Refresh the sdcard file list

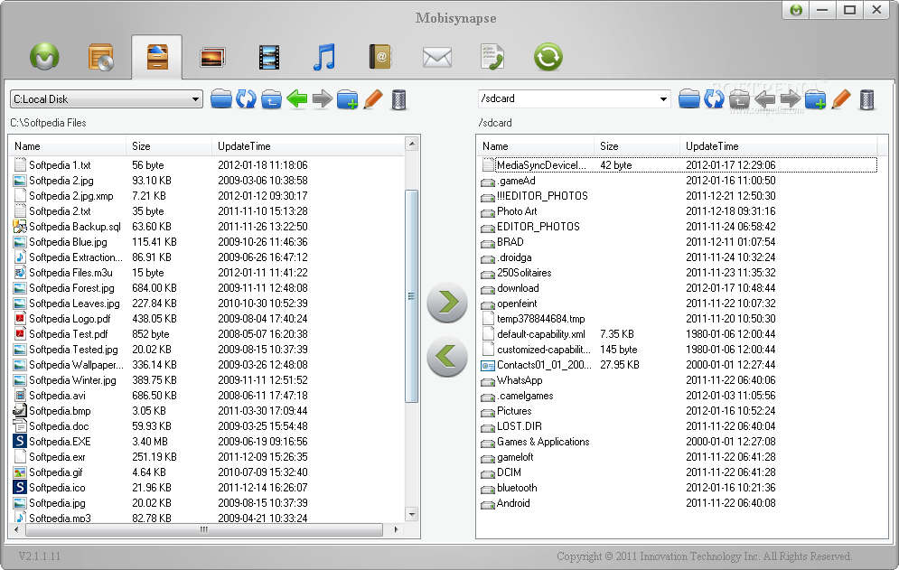(714, 98)
